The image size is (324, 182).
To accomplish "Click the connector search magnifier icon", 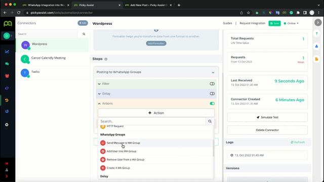I will click(x=84, y=34).
